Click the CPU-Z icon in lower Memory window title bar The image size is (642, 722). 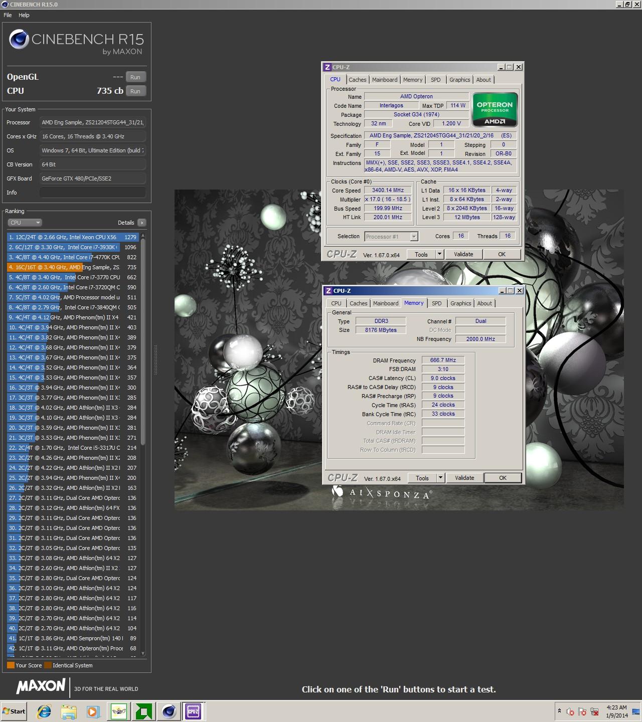coord(329,290)
